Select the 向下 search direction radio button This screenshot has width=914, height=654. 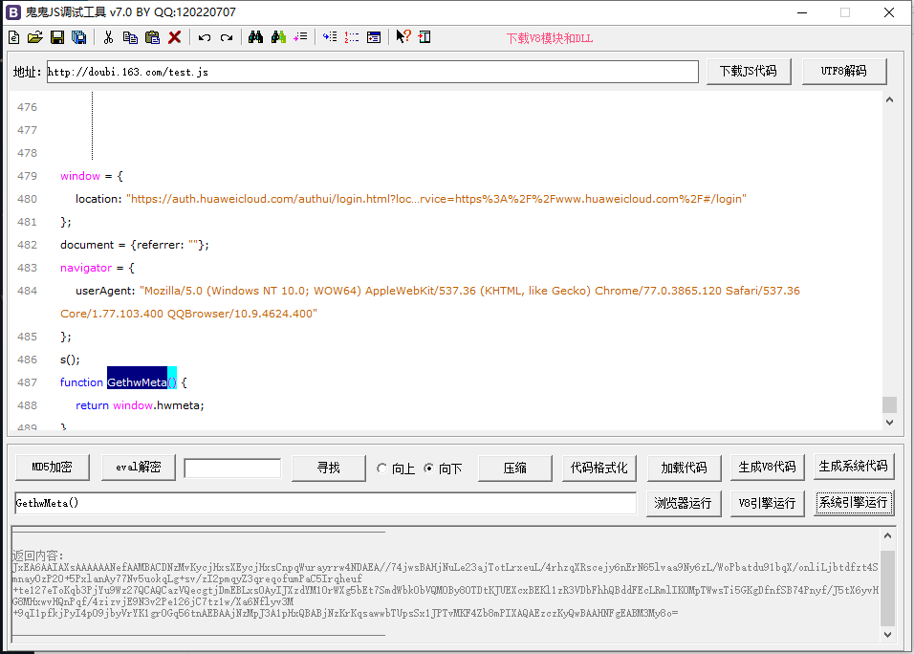(x=429, y=469)
